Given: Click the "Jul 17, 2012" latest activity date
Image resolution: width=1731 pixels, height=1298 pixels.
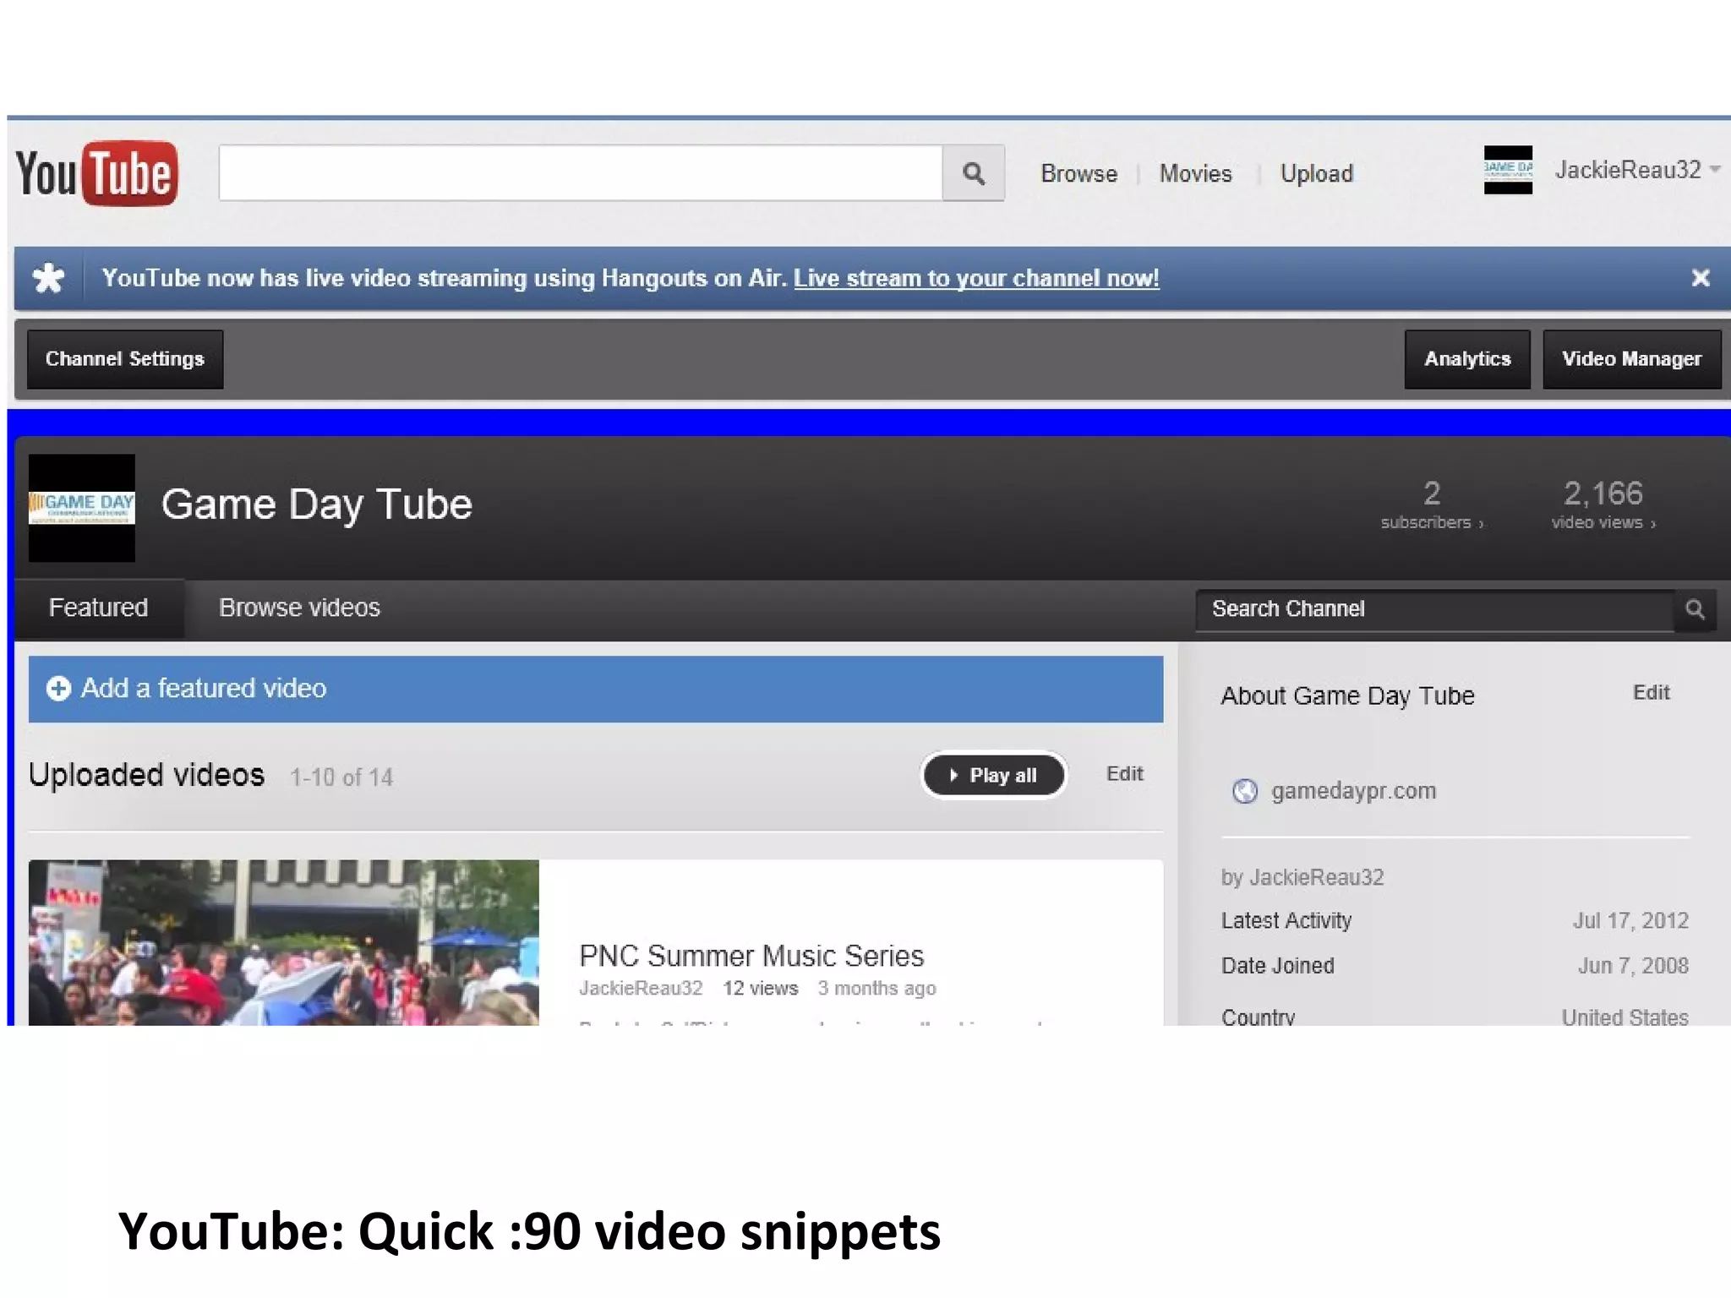Looking at the screenshot, I should coord(1630,920).
